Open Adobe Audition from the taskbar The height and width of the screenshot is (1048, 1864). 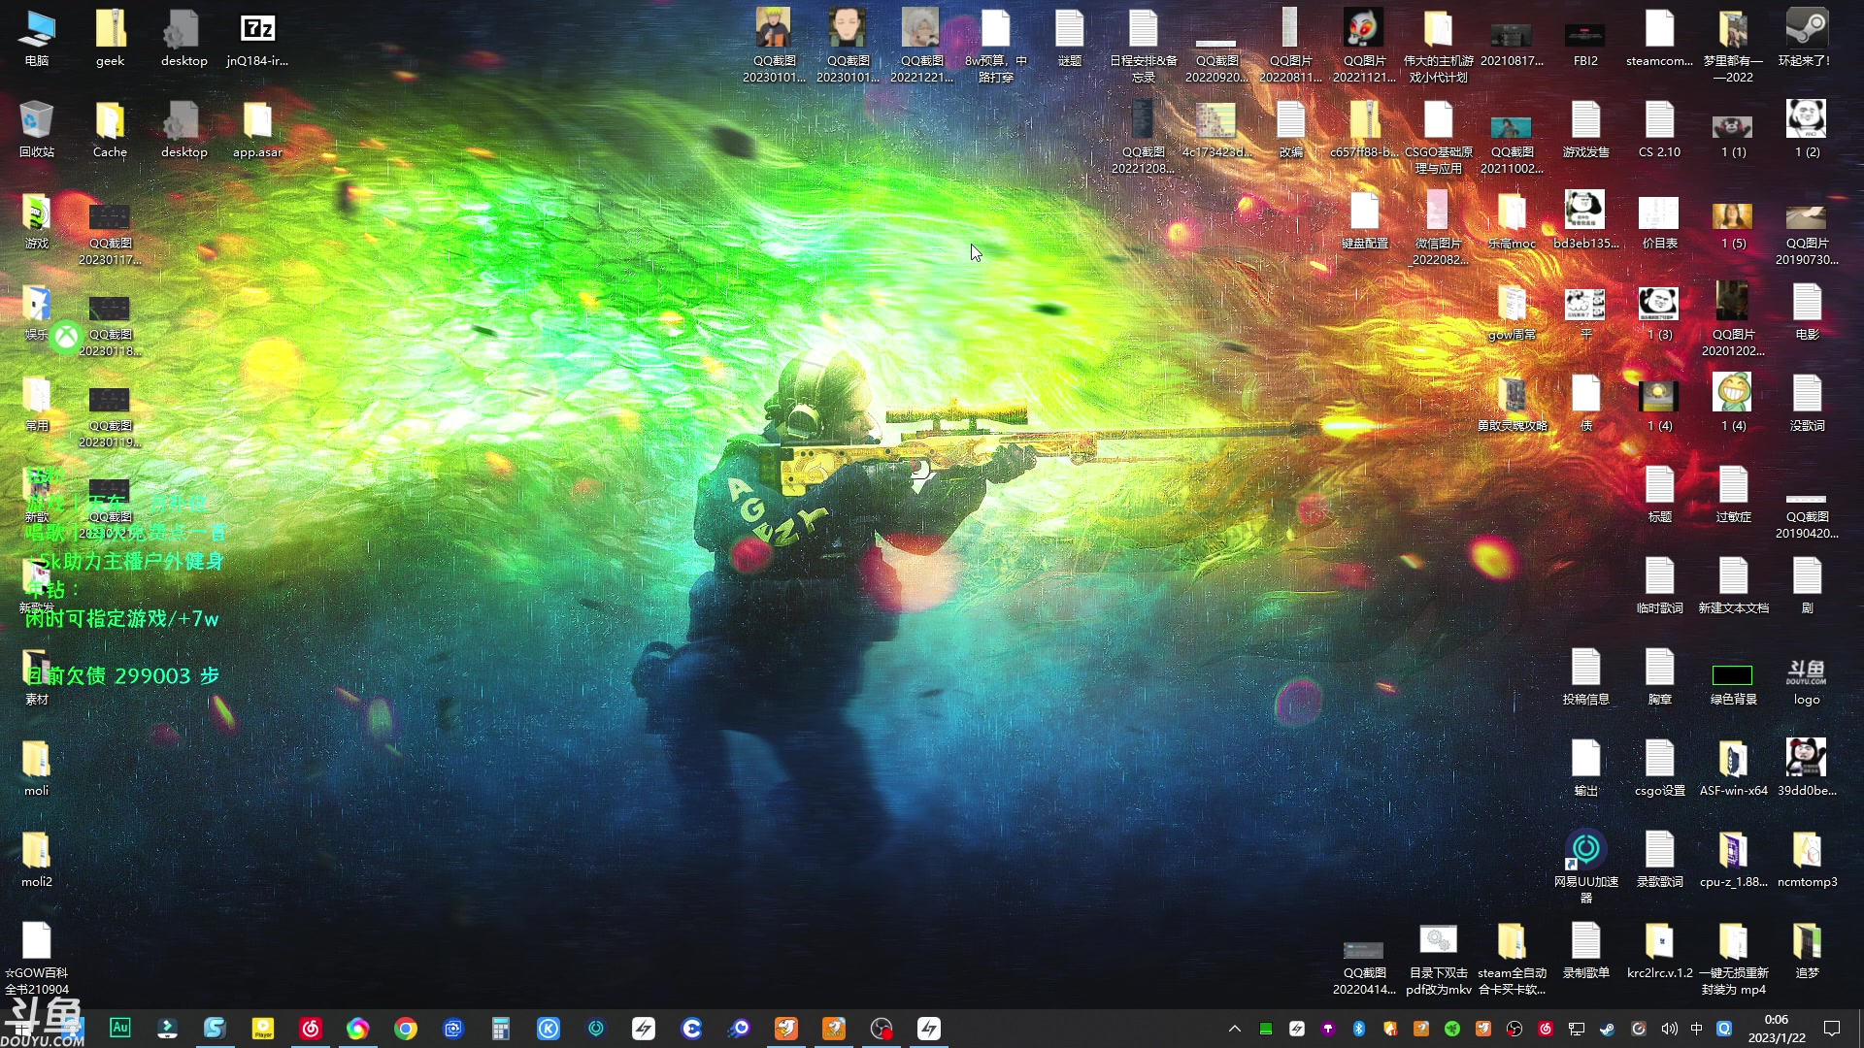pos(120,1028)
